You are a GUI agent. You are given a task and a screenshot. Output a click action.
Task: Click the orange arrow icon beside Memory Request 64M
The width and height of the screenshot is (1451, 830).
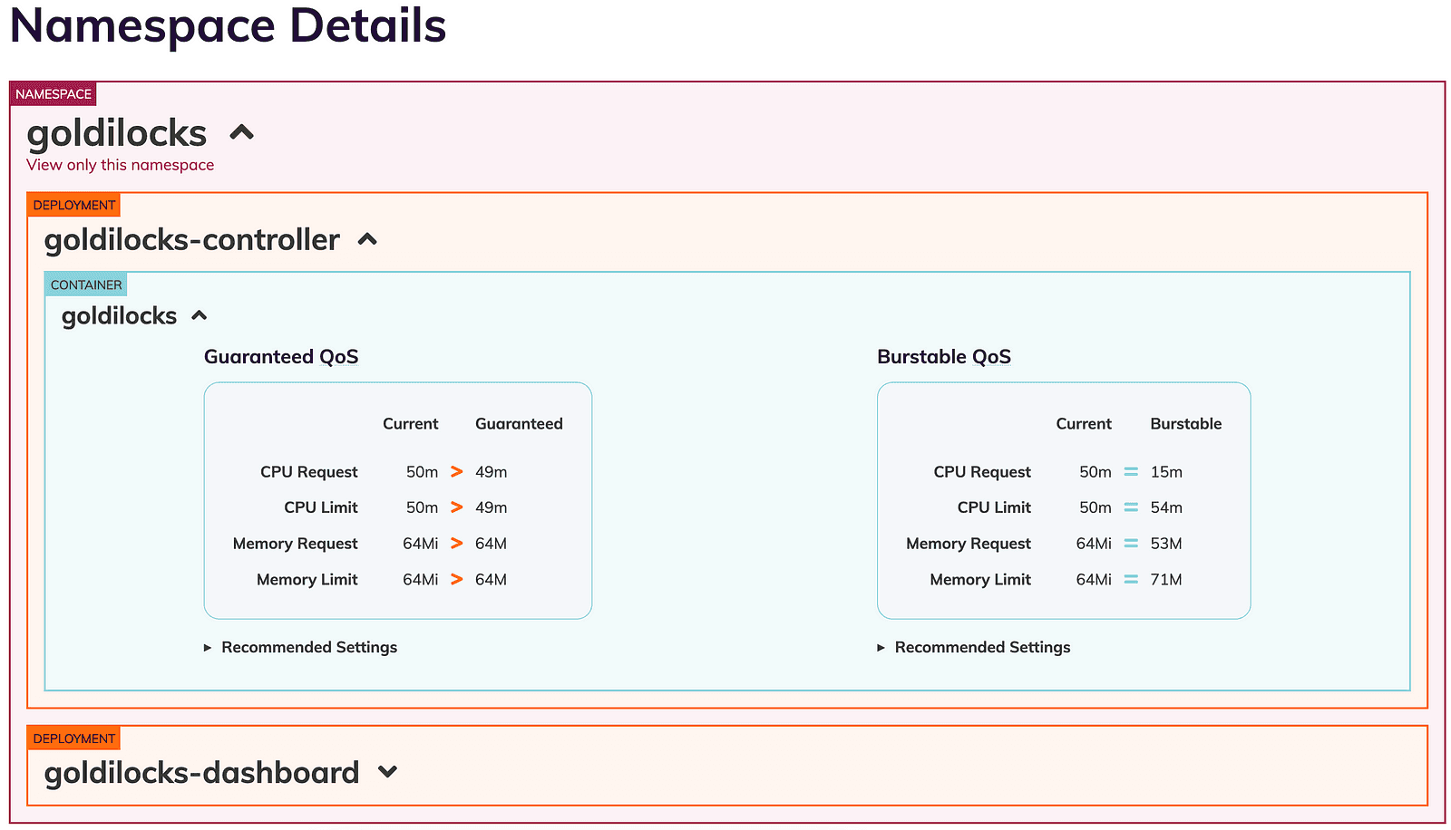tap(456, 544)
